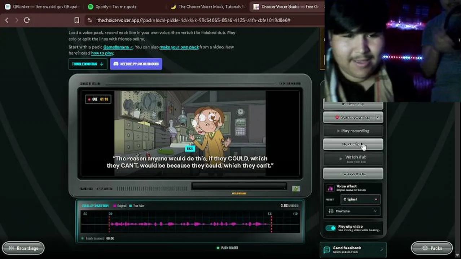Click the Hear clip button
This screenshot has width=461, height=259.
click(x=353, y=105)
